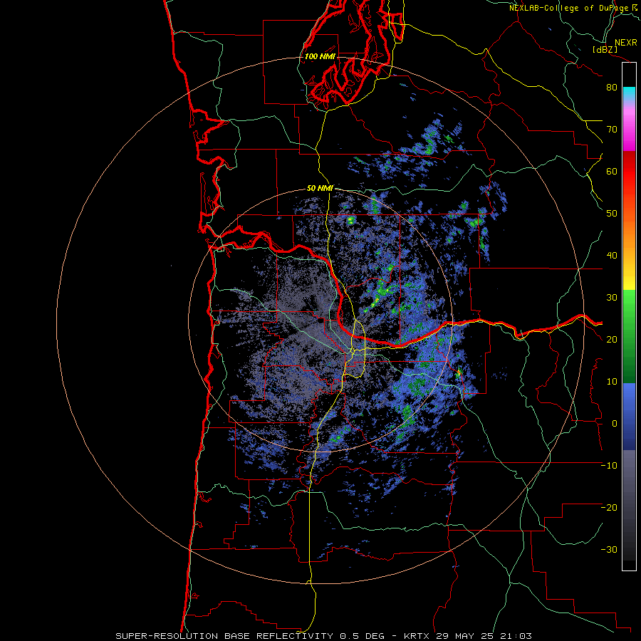Click the [dBZ] units label
Screen dimensions: 641x641
tap(605, 50)
